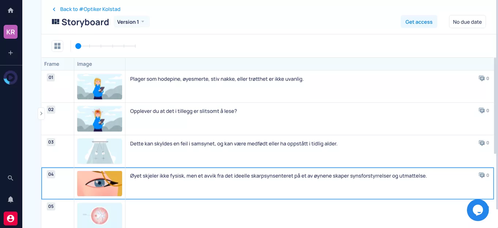This screenshot has height=228, width=498.
Task: Select frame 02 headache thumbnail
Action: [99, 119]
